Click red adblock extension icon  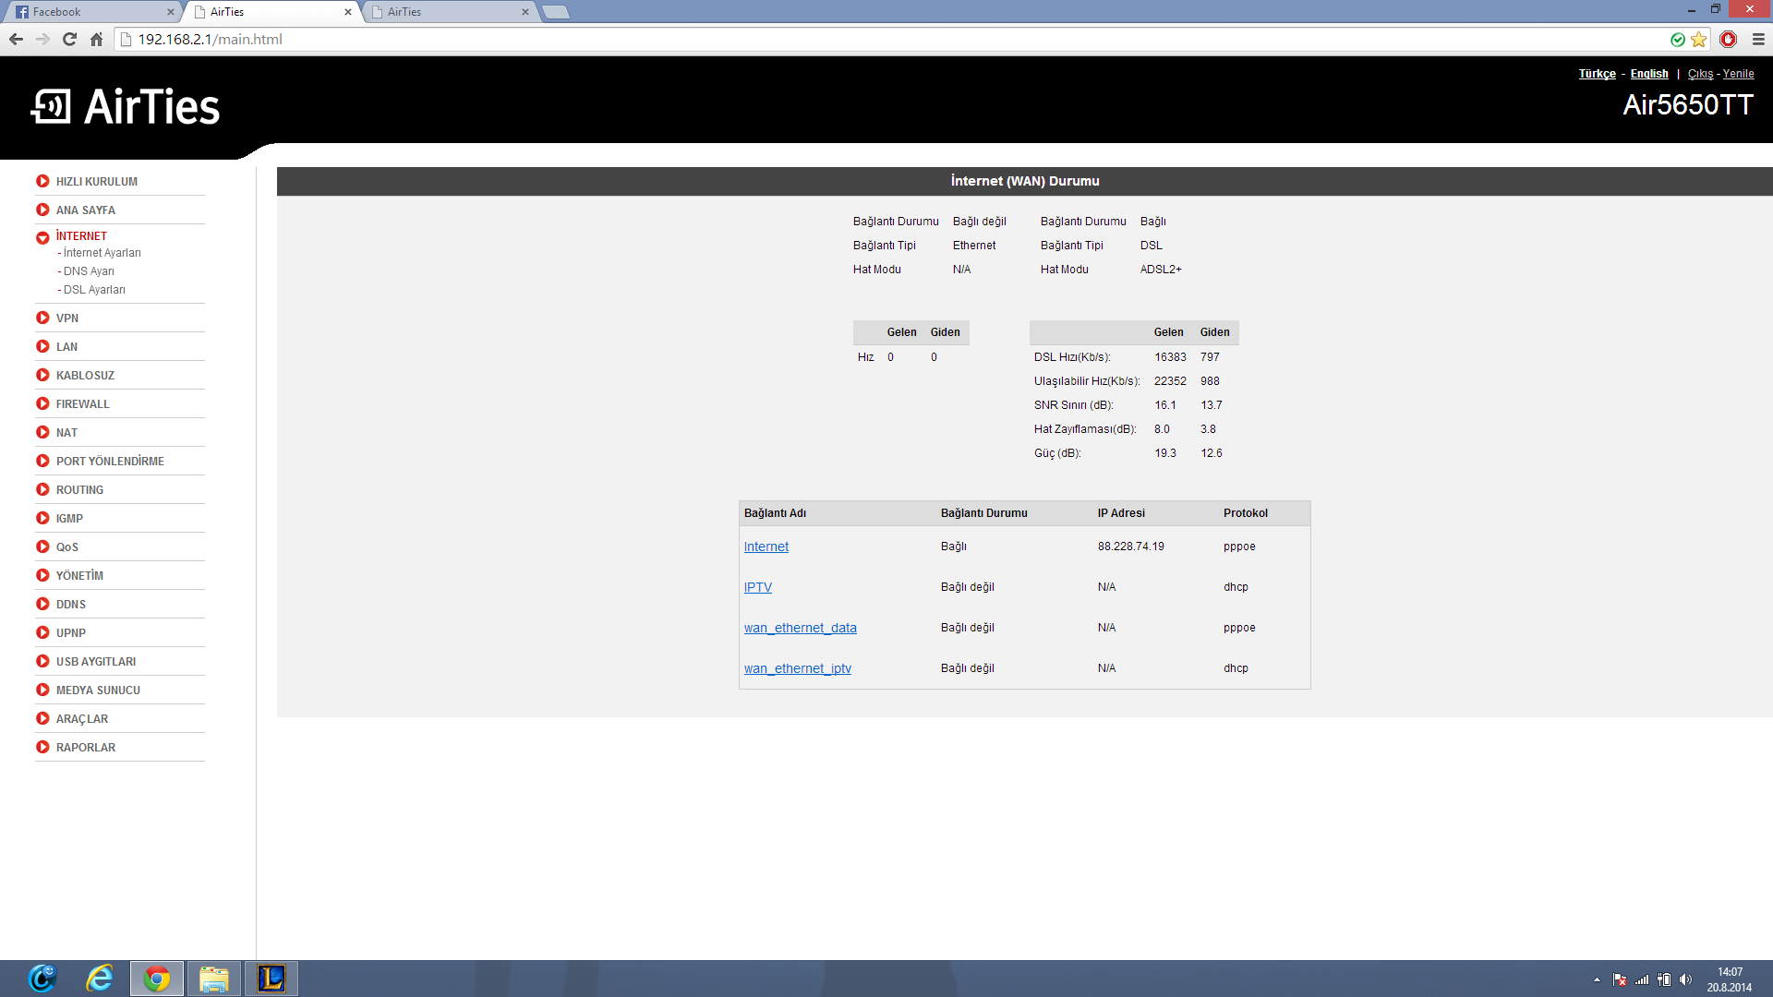(1728, 39)
